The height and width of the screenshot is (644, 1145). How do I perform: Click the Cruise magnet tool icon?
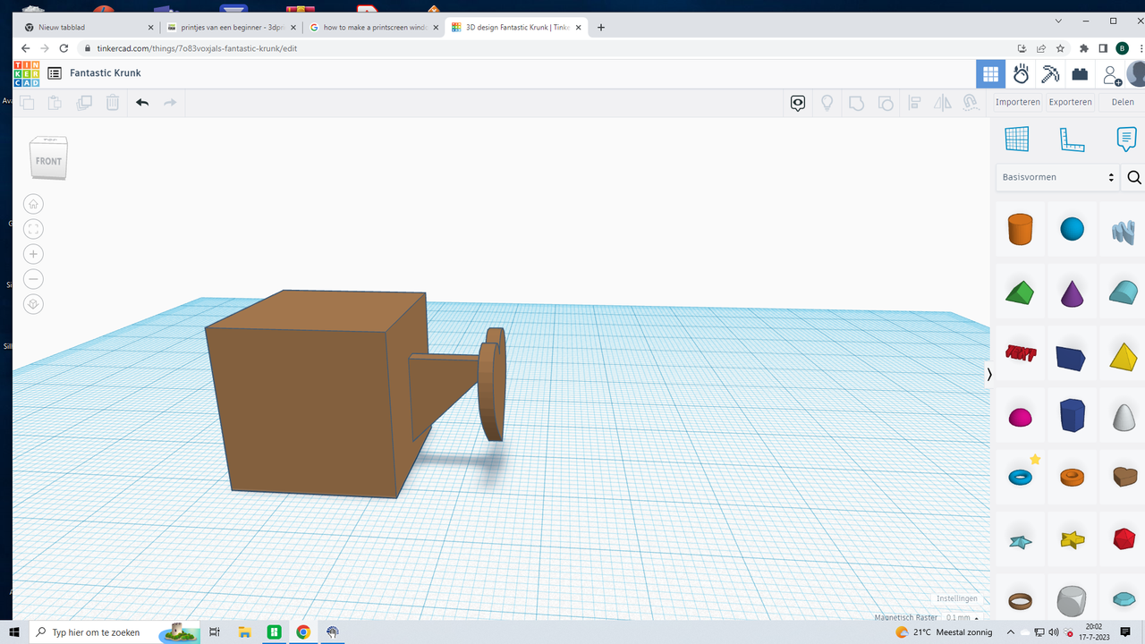point(971,103)
